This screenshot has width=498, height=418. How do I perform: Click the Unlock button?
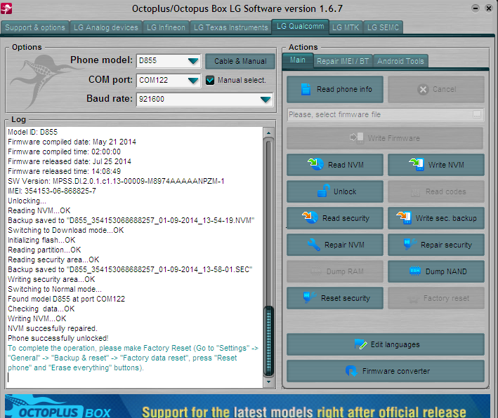[335, 191]
